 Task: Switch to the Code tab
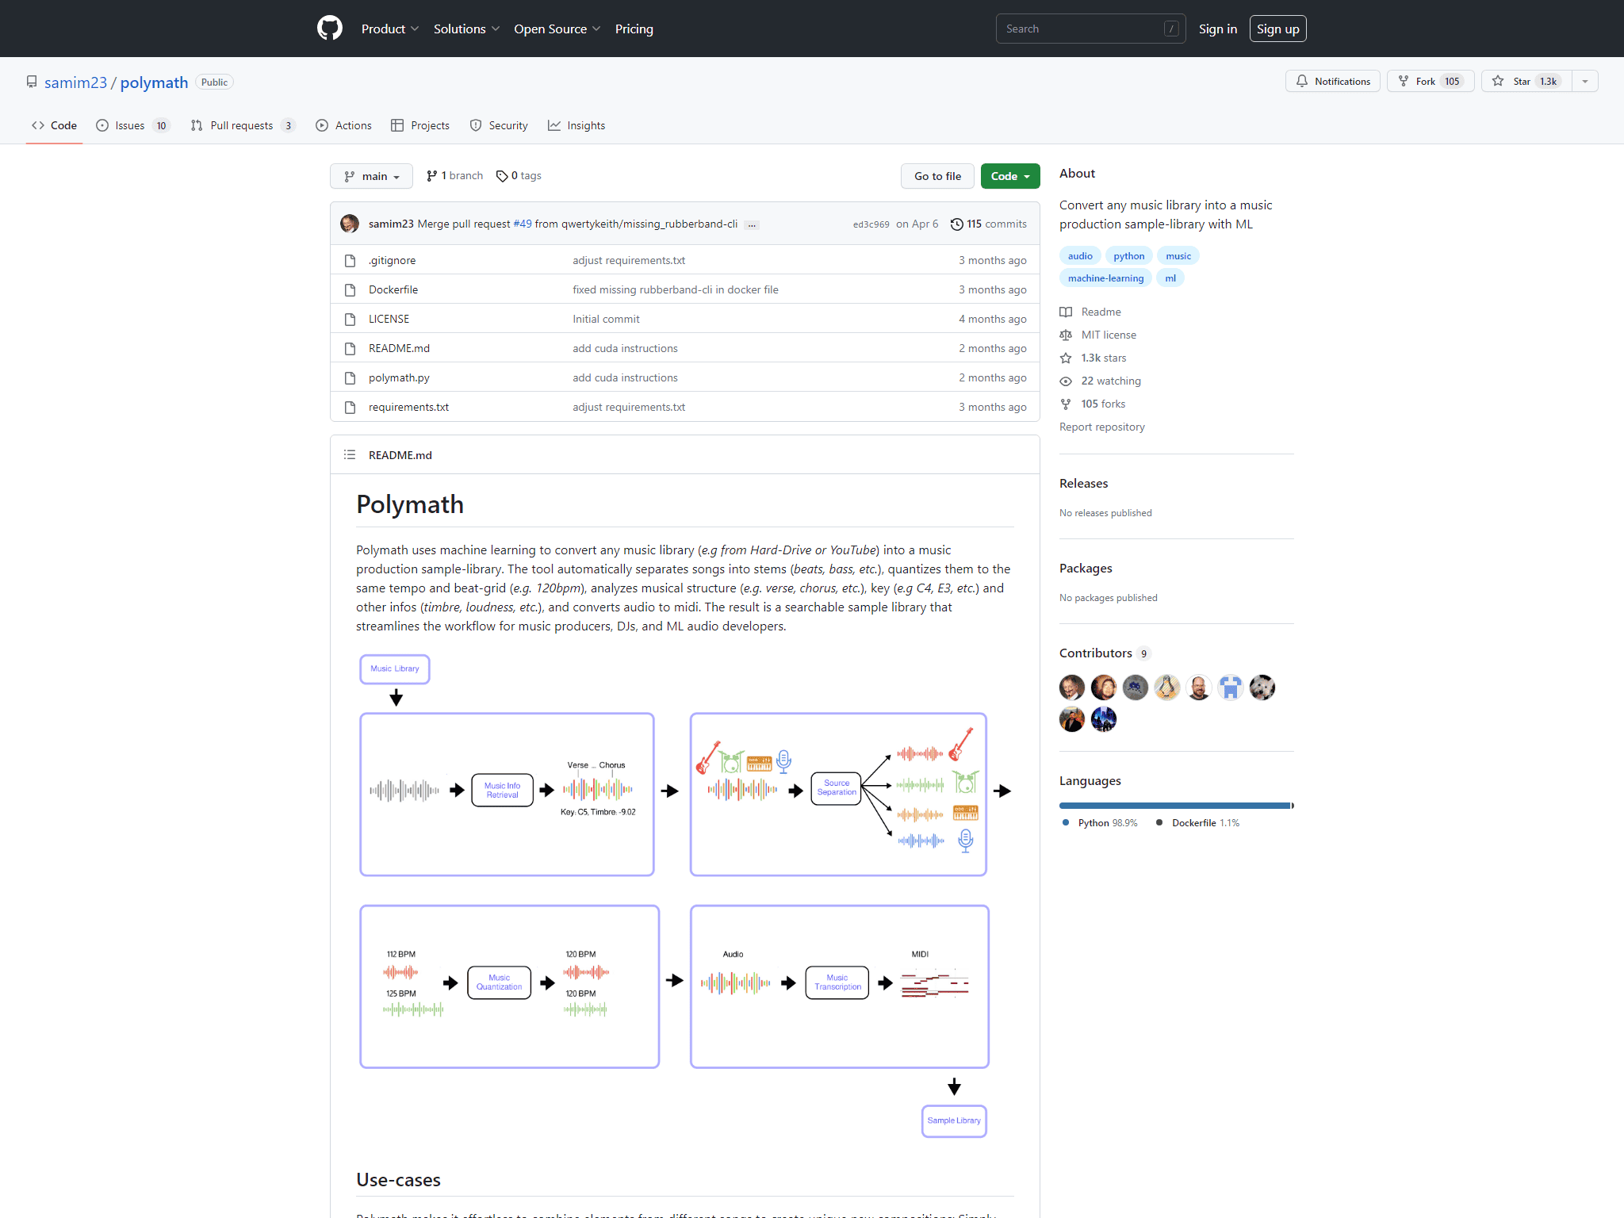pyautogui.click(x=54, y=125)
